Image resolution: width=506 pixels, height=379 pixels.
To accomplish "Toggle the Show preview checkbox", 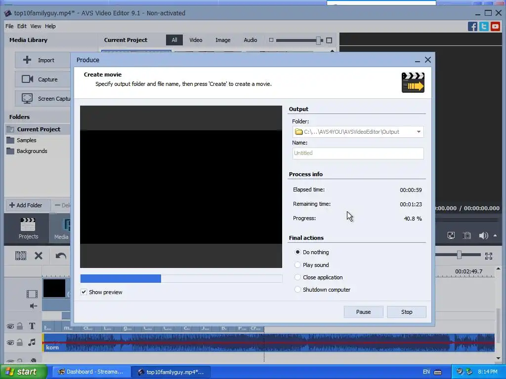I will tap(84, 292).
